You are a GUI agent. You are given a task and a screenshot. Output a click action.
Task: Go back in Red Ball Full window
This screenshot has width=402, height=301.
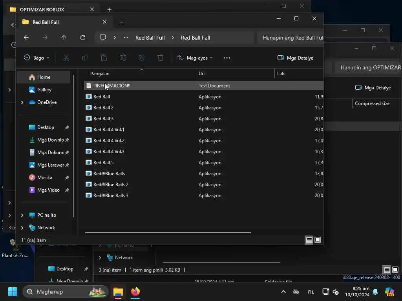[26, 38]
